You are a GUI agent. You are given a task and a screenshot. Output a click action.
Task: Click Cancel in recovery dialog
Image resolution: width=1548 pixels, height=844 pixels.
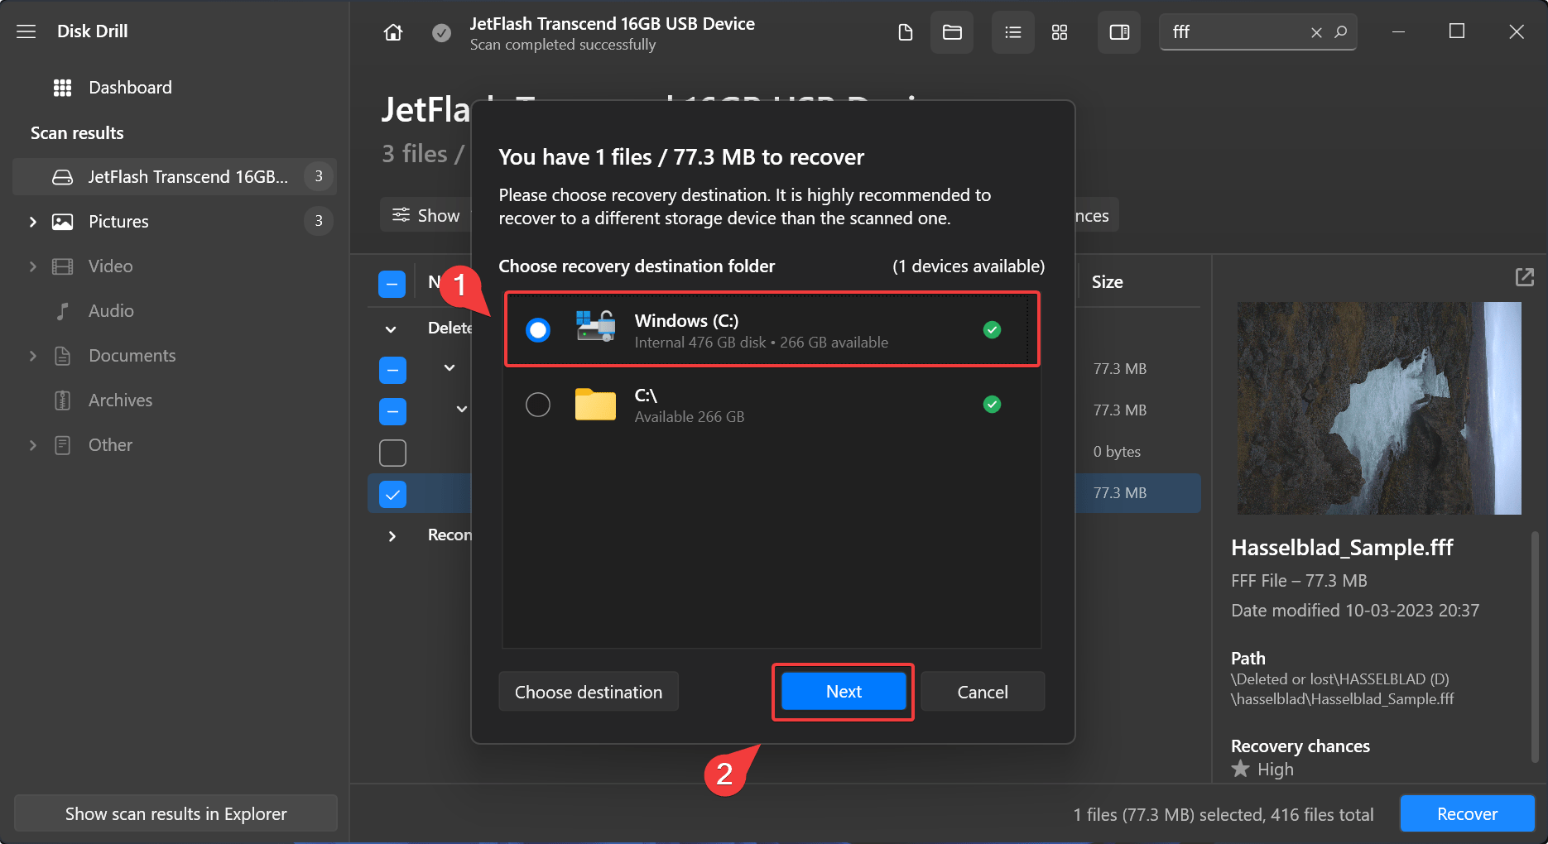coord(983,692)
